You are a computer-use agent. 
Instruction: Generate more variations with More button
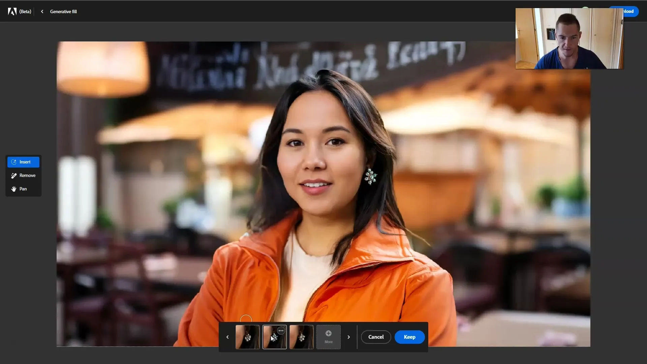click(x=329, y=337)
